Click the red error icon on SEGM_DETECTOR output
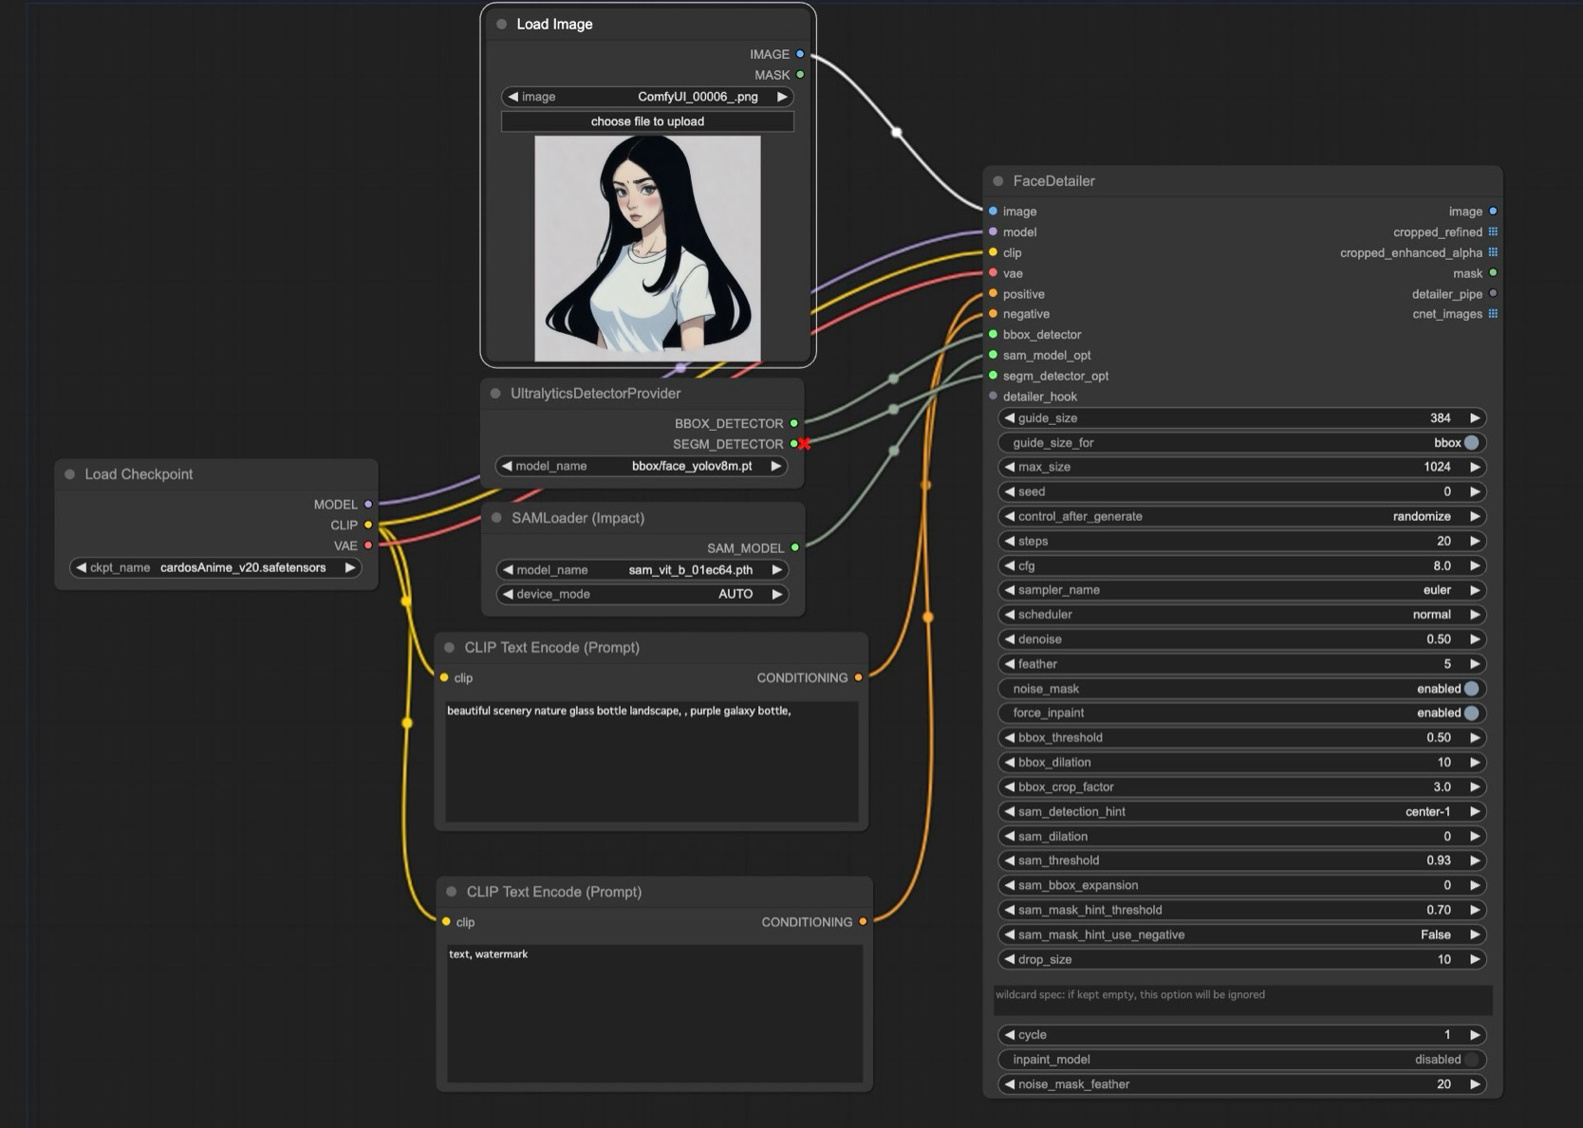This screenshot has width=1583, height=1128. 803,443
